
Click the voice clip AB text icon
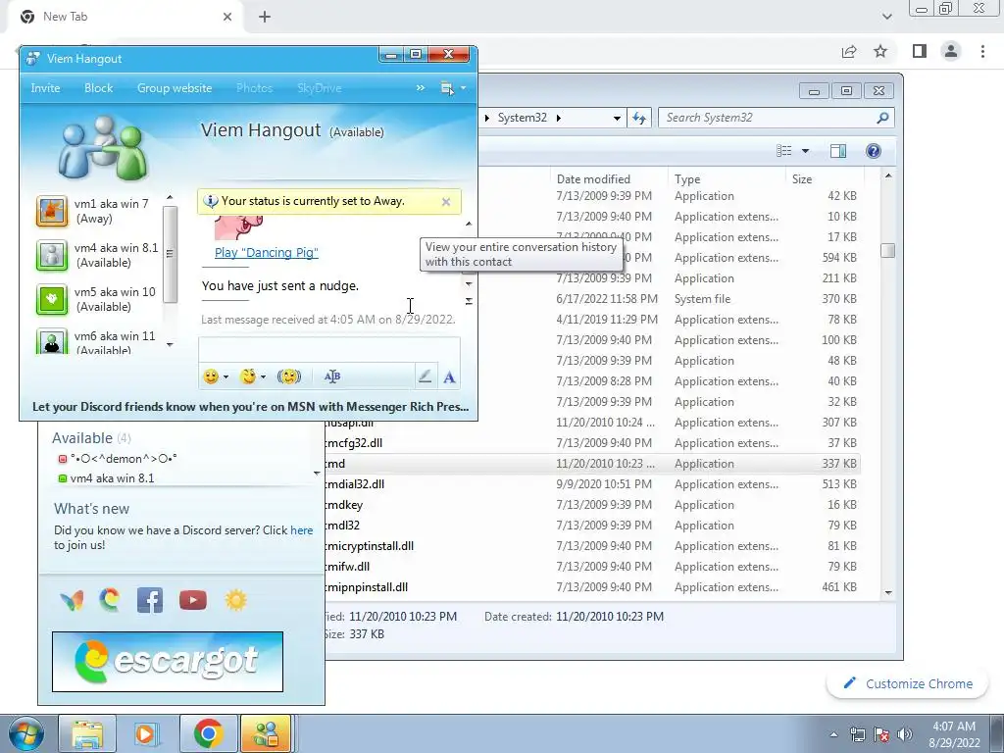[332, 376]
